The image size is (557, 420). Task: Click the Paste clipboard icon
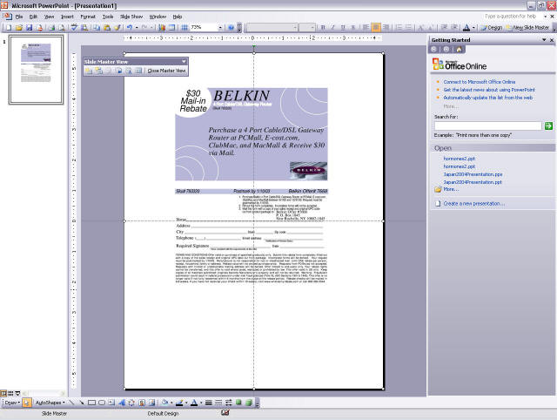(106, 27)
